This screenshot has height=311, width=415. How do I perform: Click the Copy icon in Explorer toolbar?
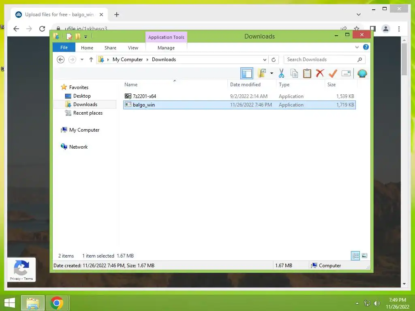[294, 74]
